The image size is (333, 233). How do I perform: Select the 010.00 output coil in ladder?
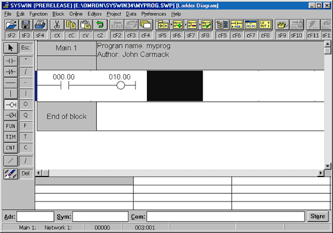[x=120, y=86]
